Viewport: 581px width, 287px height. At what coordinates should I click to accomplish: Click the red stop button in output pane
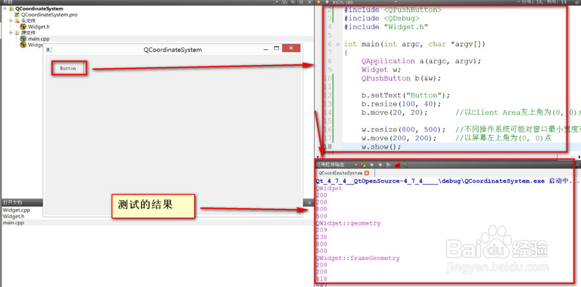coord(397,165)
